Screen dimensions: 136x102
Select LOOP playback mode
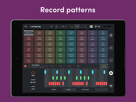tap(33, 74)
